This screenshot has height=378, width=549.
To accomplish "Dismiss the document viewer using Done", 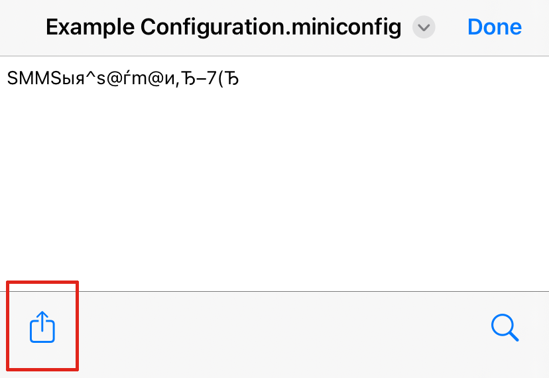I will point(494,27).
